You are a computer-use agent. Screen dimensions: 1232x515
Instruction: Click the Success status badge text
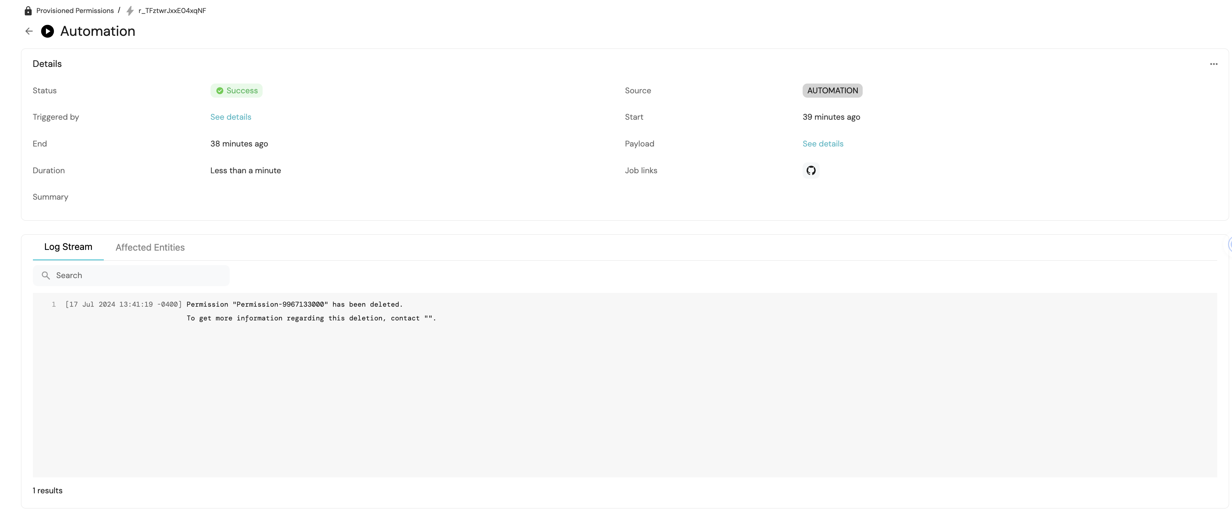(x=242, y=90)
